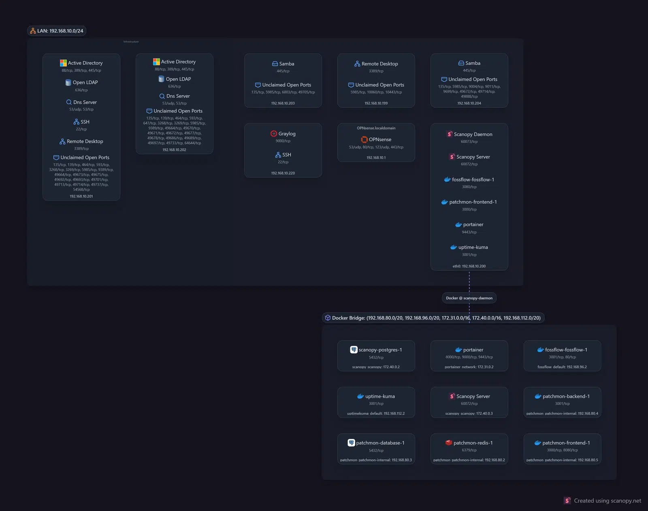Click the 'patchmon-redis-1' service name
Image resolution: width=648 pixels, height=511 pixels.
473,443
